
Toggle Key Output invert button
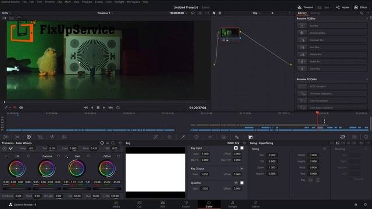242,168
